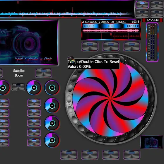164x164 pixels.
Task: Click the bottommost knob showing 50
Action: [x=52, y=140]
